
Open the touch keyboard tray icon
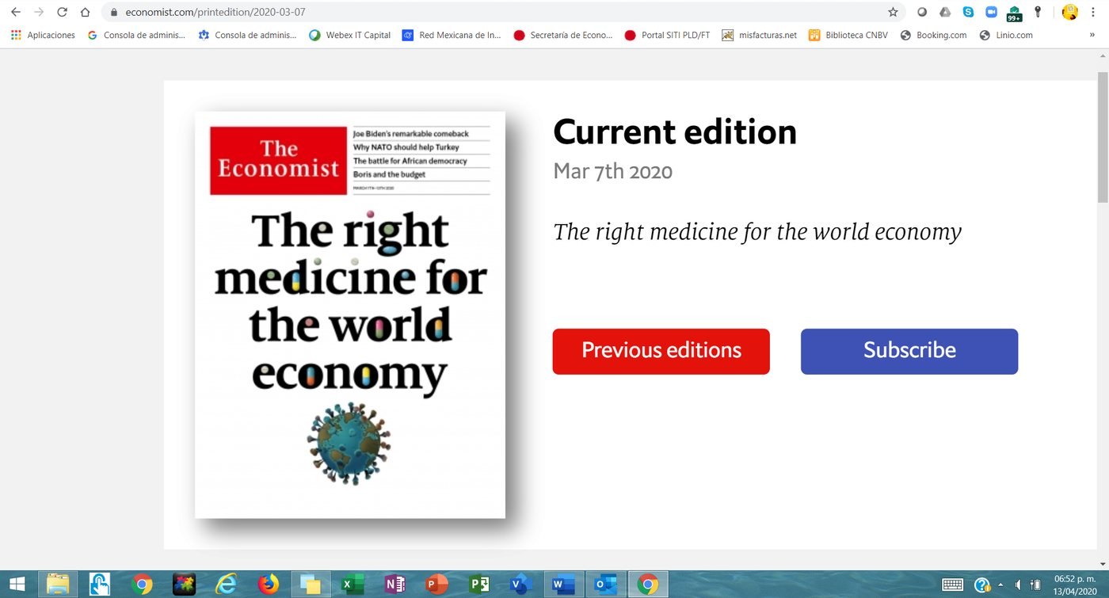pyautogui.click(x=953, y=585)
